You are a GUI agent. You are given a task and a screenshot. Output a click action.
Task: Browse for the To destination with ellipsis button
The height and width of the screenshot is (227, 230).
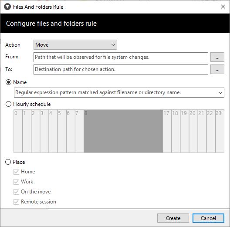click(x=217, y=69)
